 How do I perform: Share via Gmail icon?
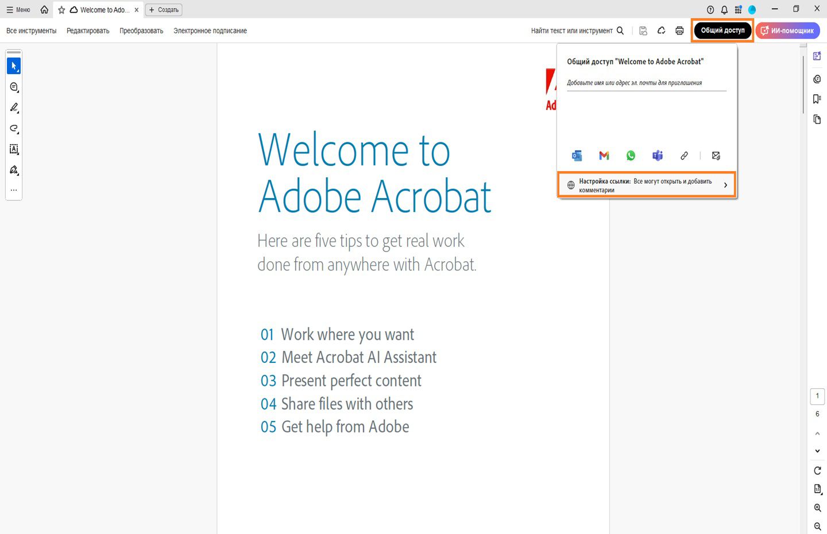pyautogui.click(x=604, y=156)
